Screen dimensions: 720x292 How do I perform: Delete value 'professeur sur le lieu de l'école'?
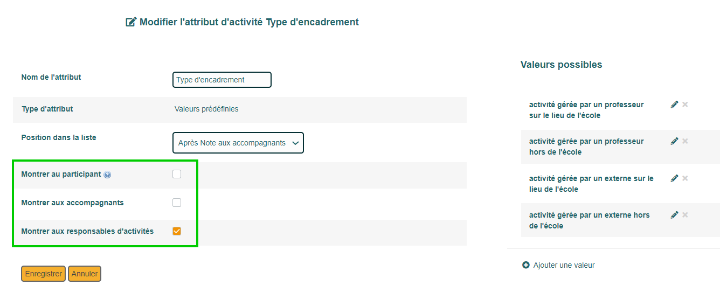pyautogui.click(x=685, y=105)
